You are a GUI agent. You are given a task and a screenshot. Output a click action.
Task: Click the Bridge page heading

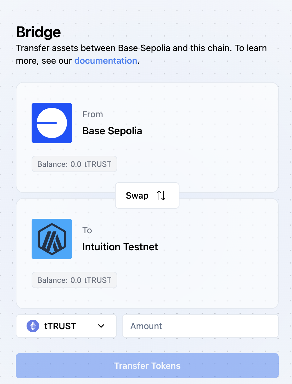38,32
